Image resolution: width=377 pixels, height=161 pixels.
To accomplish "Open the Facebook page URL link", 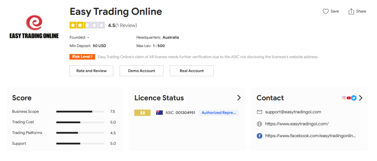I will coord(310,136).
